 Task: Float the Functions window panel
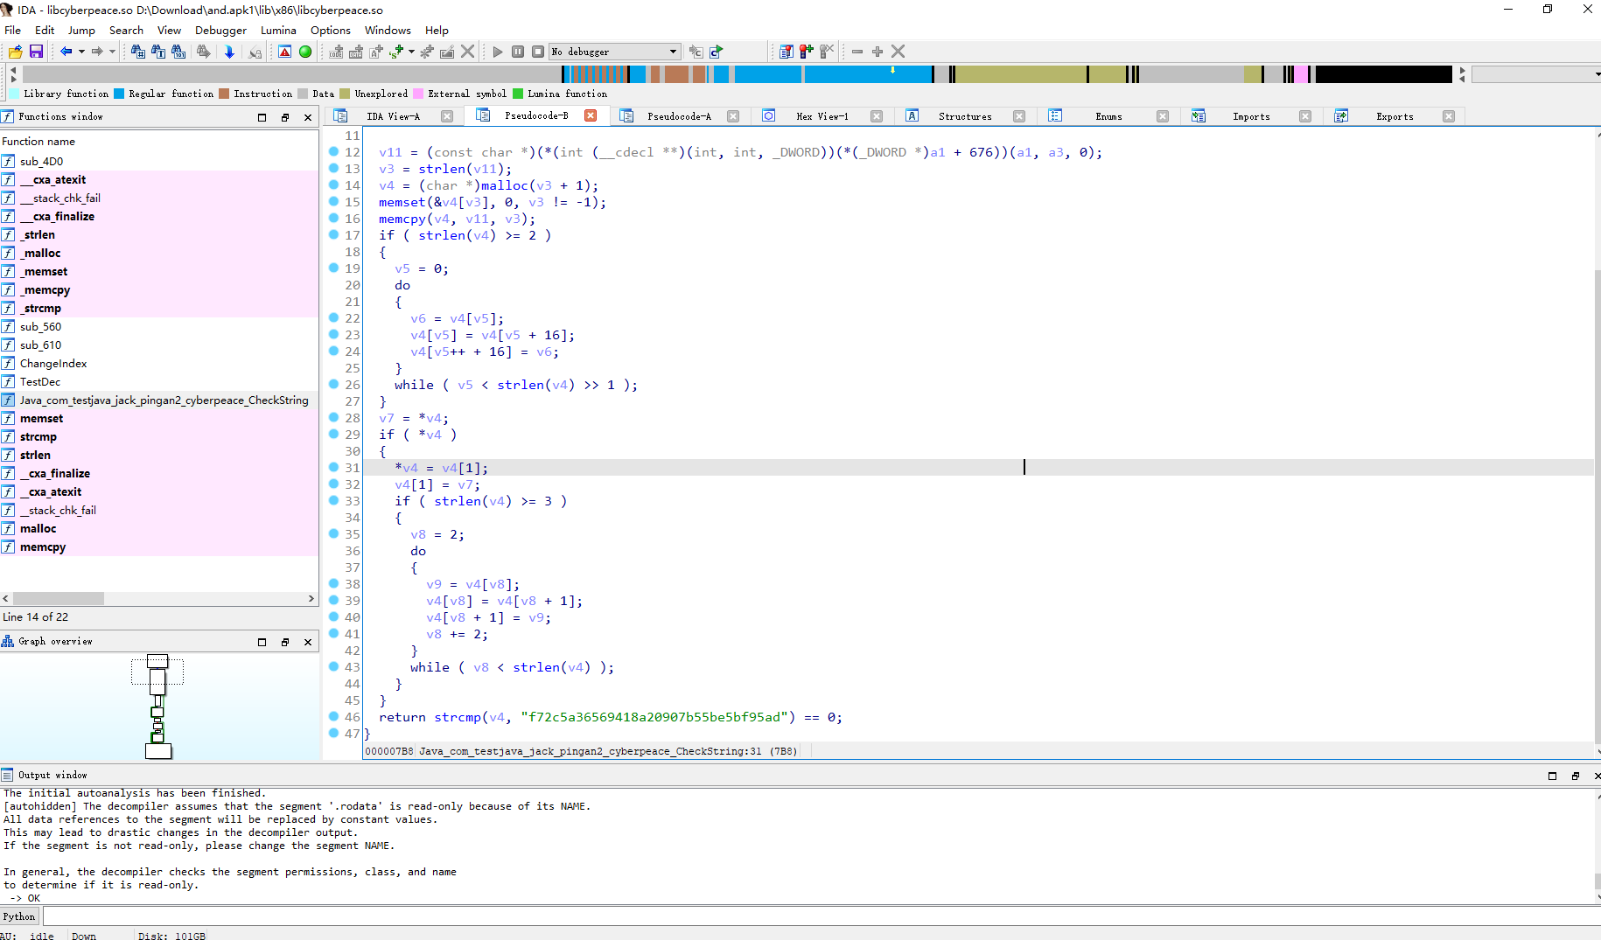click(x=285, y=117)
